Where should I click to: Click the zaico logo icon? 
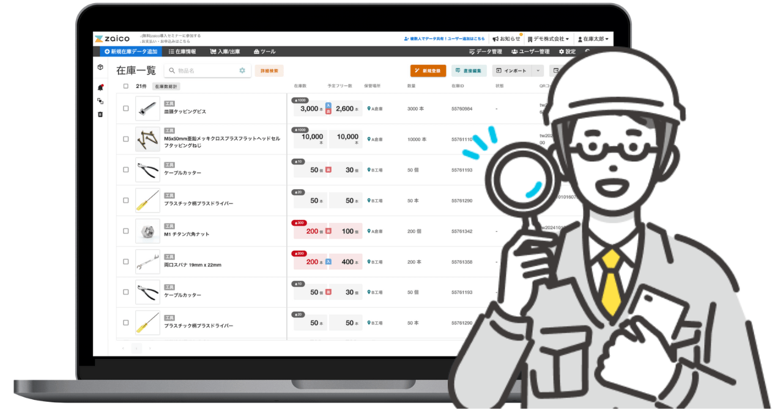tap(98, 39)
